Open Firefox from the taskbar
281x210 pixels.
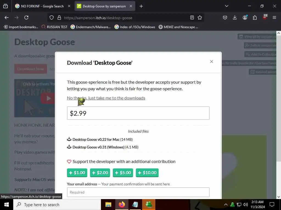[x=122, y=205]
